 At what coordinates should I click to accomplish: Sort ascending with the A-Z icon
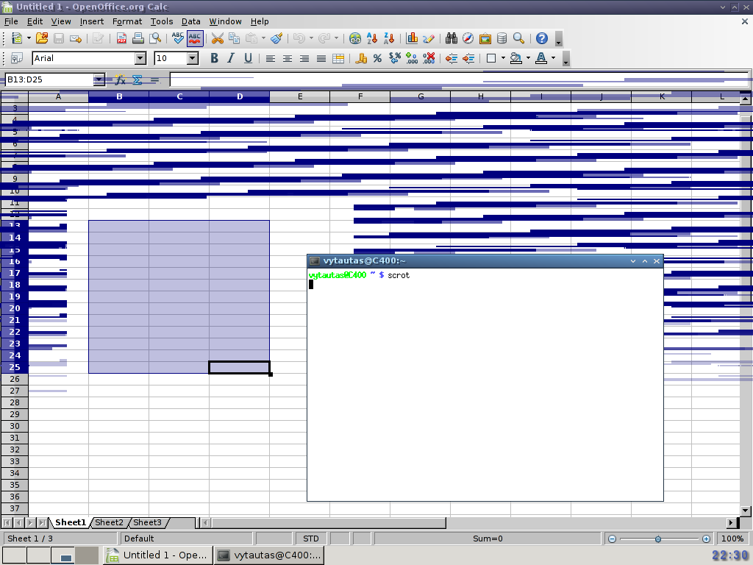coord(372,38)
